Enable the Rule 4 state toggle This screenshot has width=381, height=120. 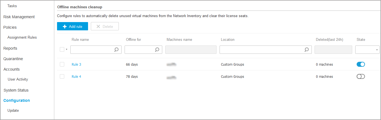[x=361, y=76]
